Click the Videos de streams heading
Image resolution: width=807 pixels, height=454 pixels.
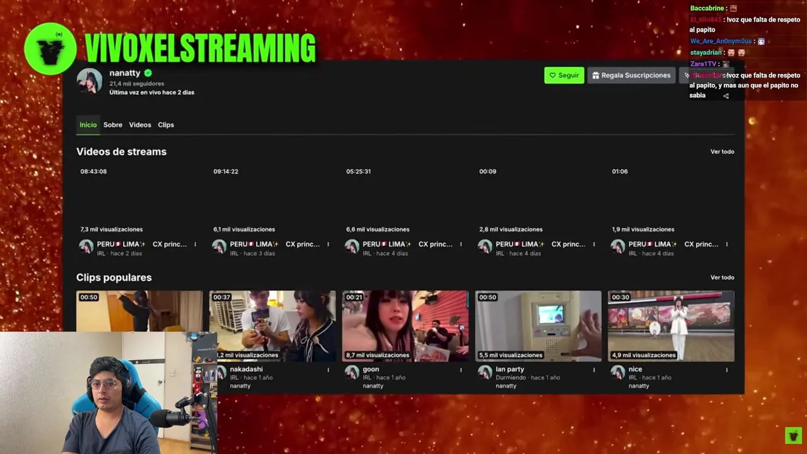click(x=121, y=151)
